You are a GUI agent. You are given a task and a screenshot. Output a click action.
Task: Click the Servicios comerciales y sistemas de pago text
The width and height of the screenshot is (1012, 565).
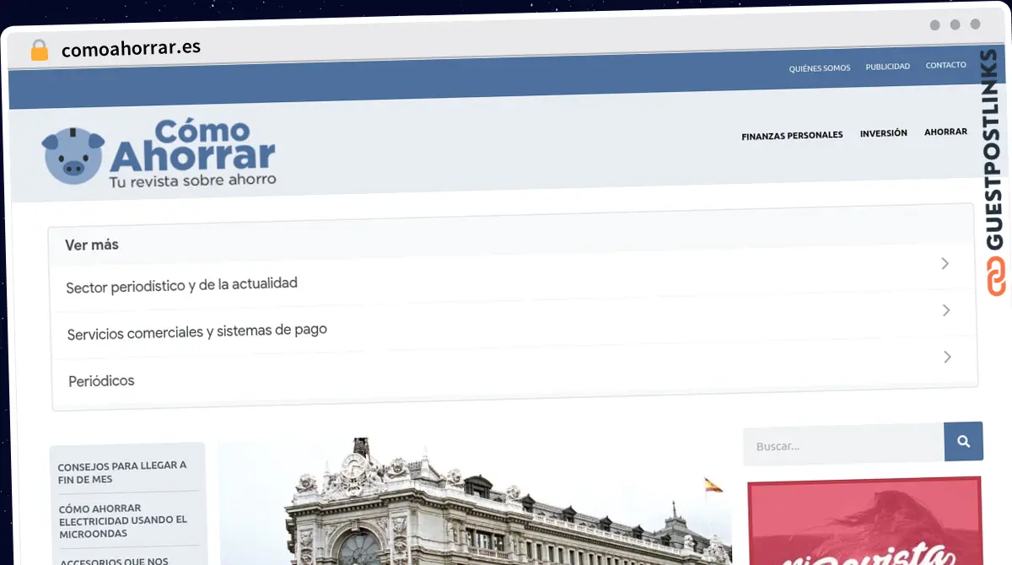[196, 331]
